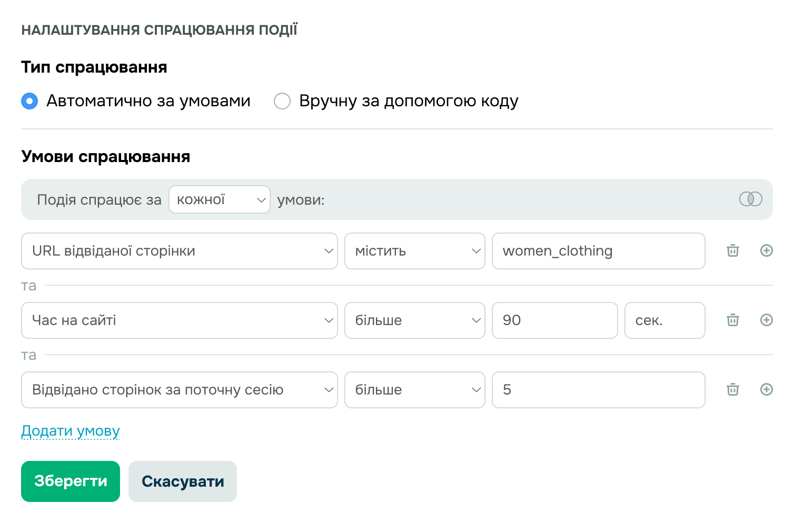Choose Вручну за допомогою коду trigger type
The image size is (794, 523).
coord(282,100)
